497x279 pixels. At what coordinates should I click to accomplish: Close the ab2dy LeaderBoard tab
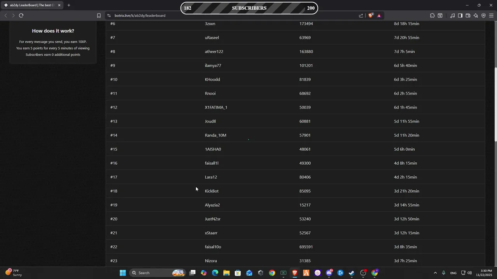click(x=59, y=5)
